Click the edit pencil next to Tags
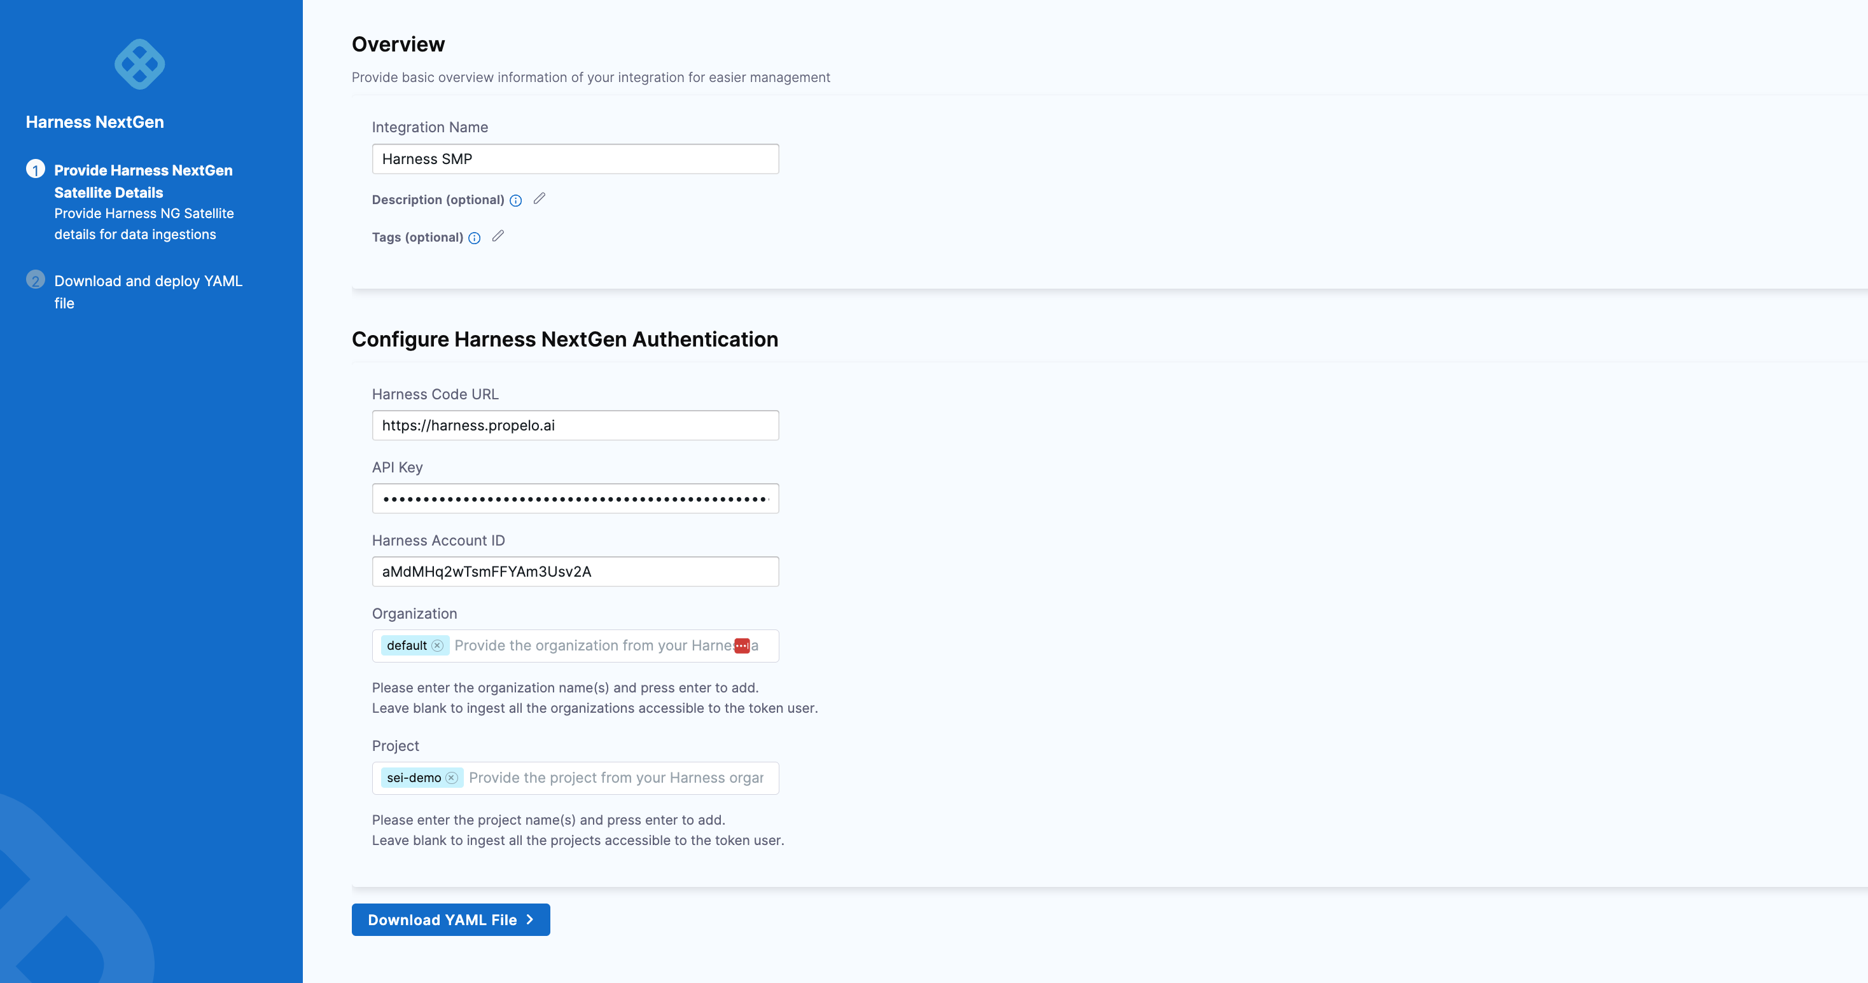This screenshot has width=1868, height=983. coord(498,237)
